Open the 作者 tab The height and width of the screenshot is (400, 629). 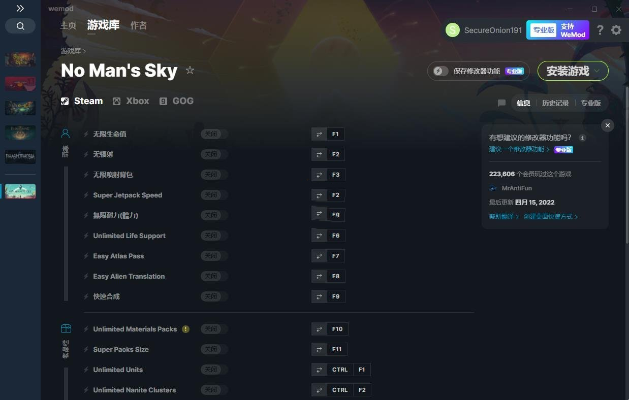[139, 25]
